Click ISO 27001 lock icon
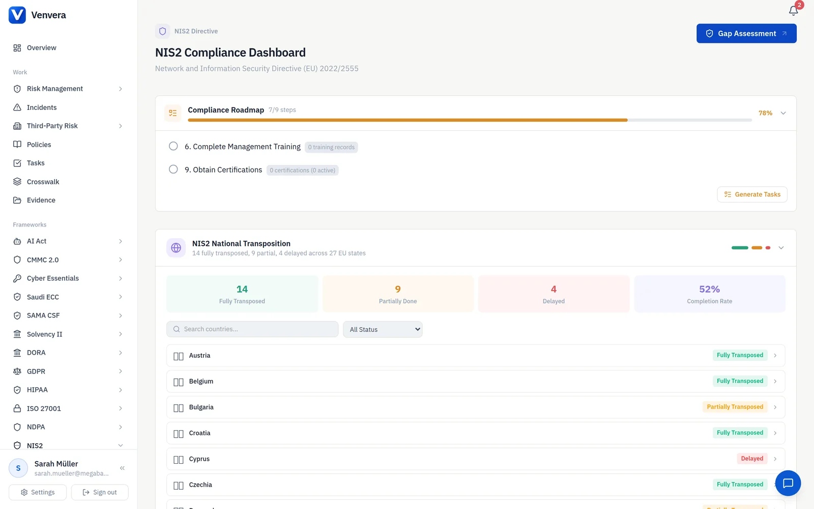814x509 pixels. click(17, 409)
